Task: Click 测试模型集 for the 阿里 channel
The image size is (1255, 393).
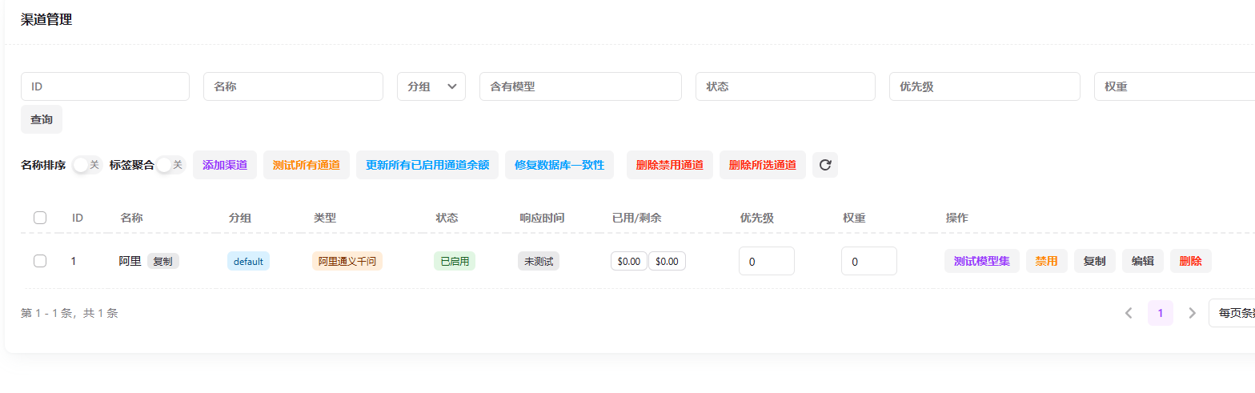Action: pyautogui.click(x=982, y=261)
